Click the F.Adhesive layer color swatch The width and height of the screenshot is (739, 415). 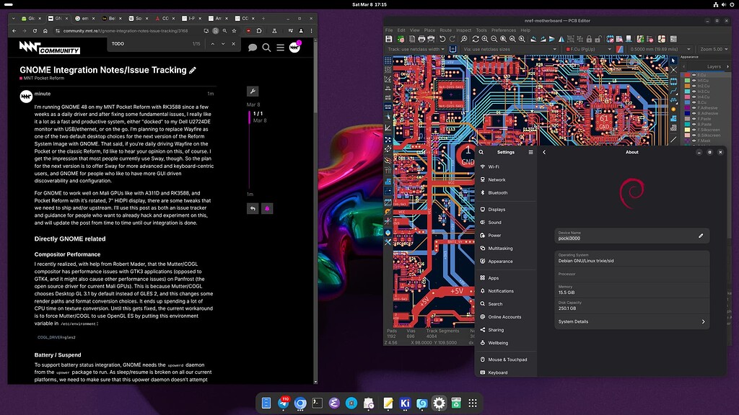click(687, 108)
